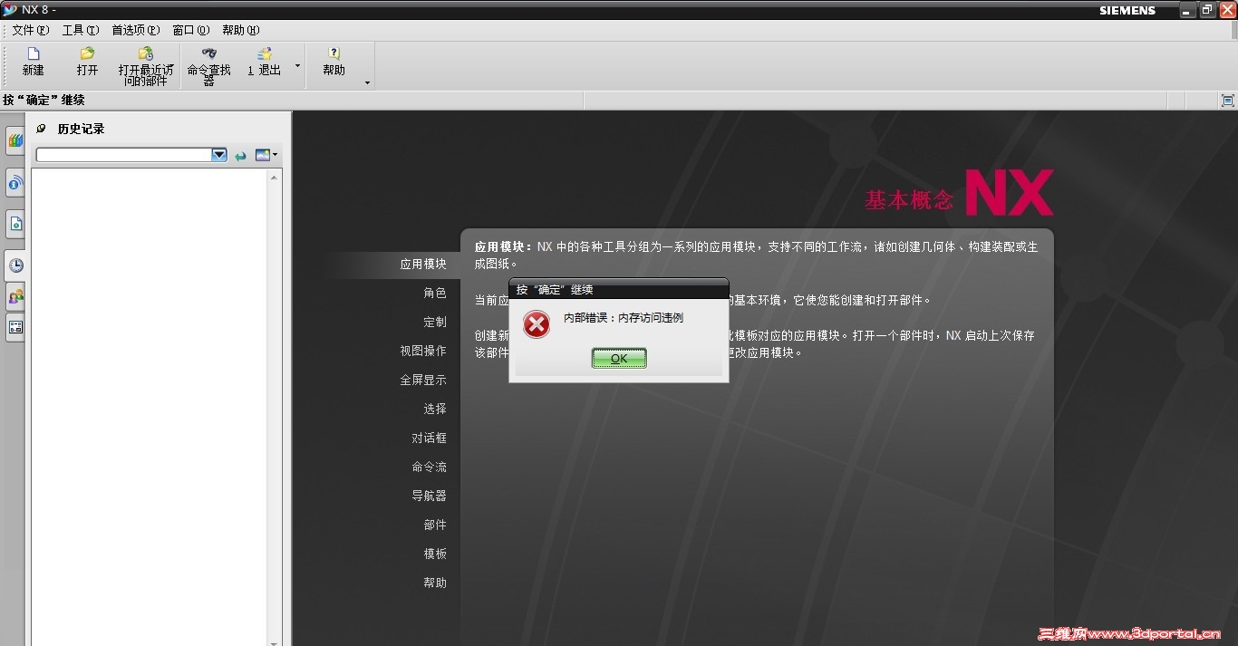The width and height of the screenshot is (1238, 646).
Task: Click the 新建 (New) toolbar icon
Action: coord(34,53)
